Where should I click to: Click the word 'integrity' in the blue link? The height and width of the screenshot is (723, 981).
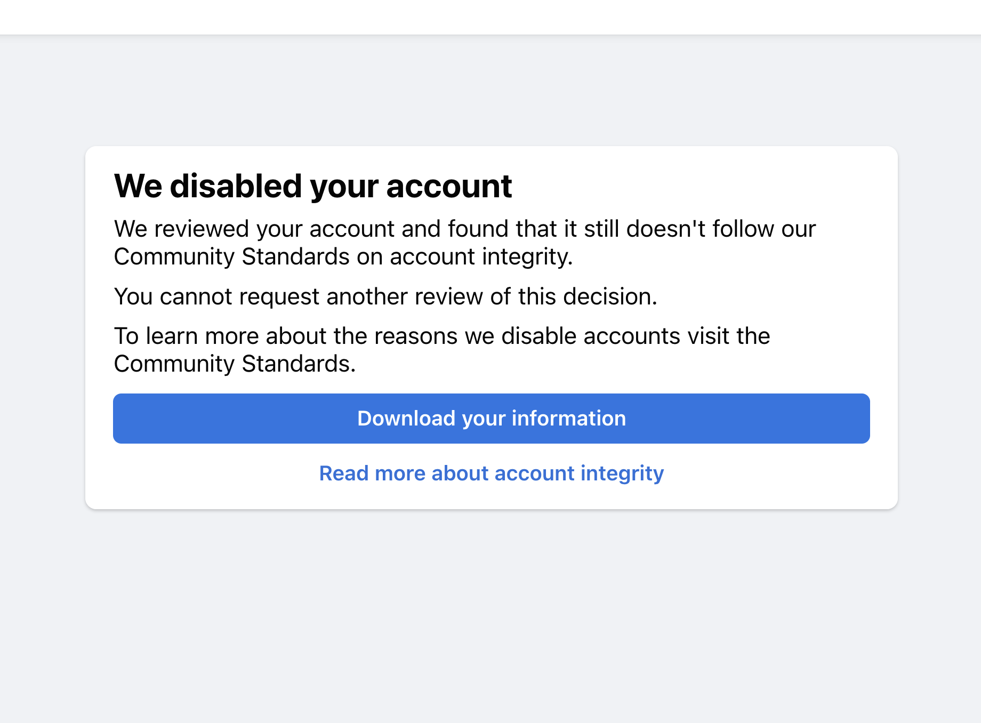coord(622,473)
